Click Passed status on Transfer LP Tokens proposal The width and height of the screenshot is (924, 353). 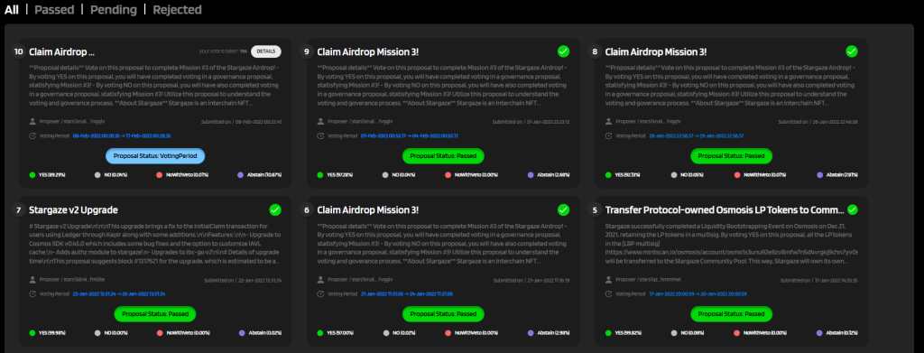point(731,313)
